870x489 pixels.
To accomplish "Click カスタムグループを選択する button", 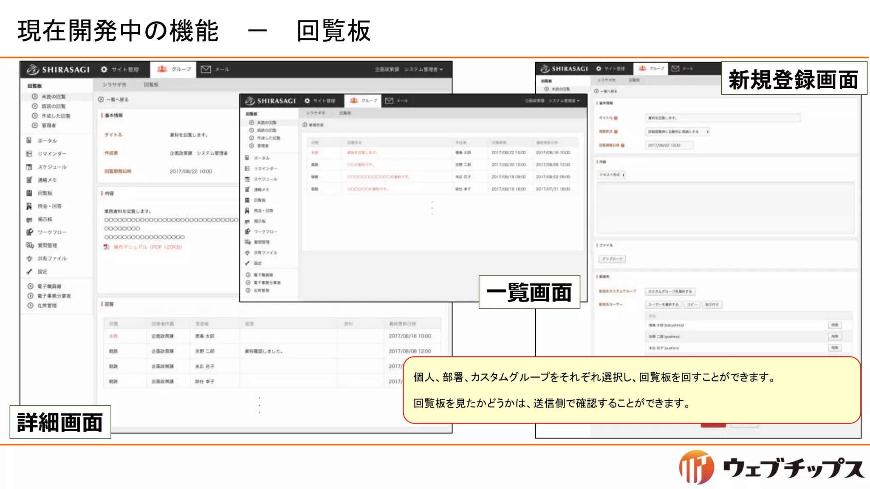I will 670,292.
